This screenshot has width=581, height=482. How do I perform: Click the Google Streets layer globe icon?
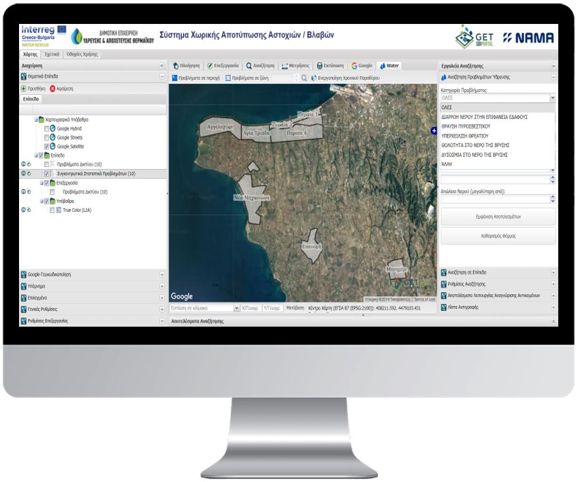pos(53,137)
